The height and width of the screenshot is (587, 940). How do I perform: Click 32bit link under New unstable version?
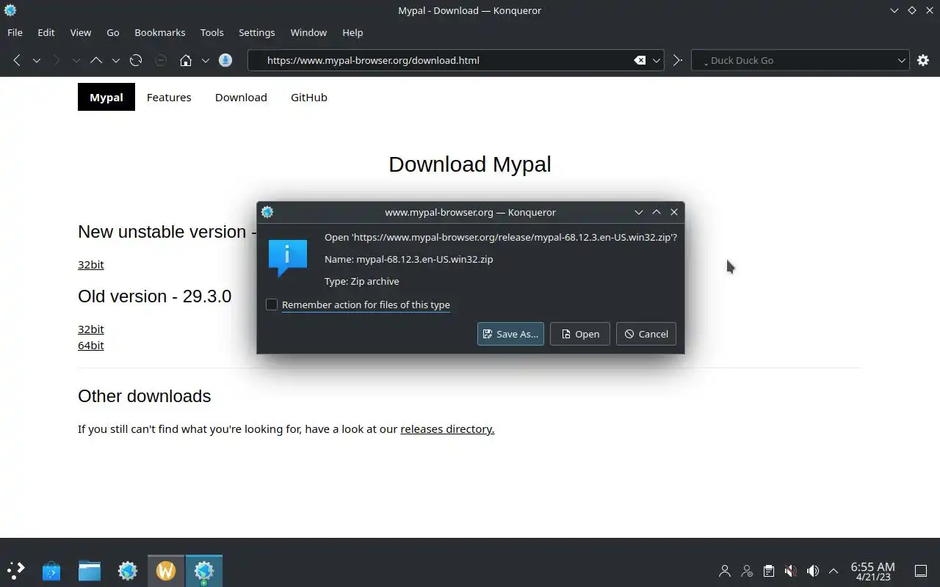pyautogui.click(x=91, y=264)
